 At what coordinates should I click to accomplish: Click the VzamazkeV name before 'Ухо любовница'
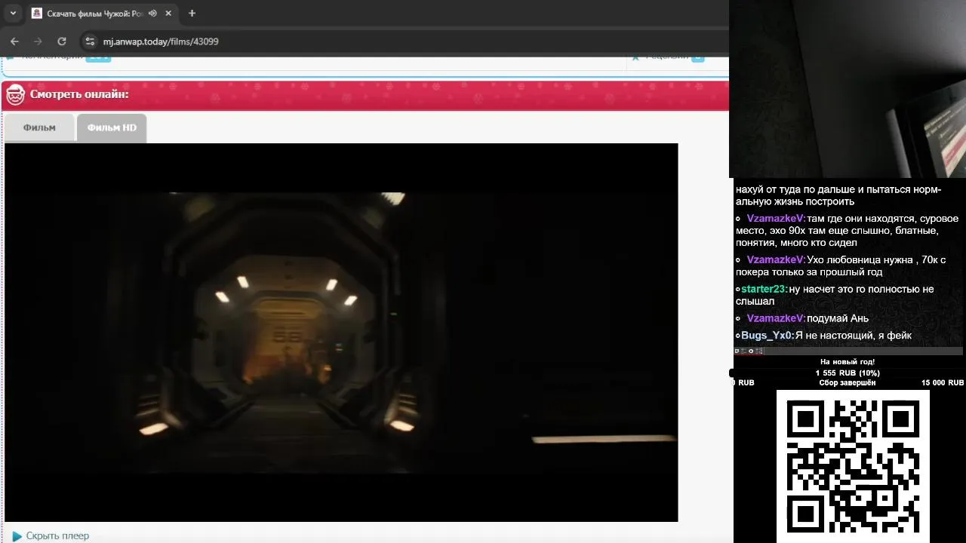point(777,260)
